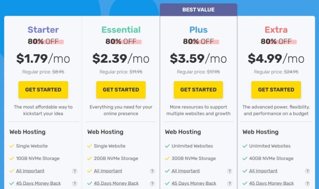Click help icon beside Starter 45 Days Money Back

pos(75,184)
